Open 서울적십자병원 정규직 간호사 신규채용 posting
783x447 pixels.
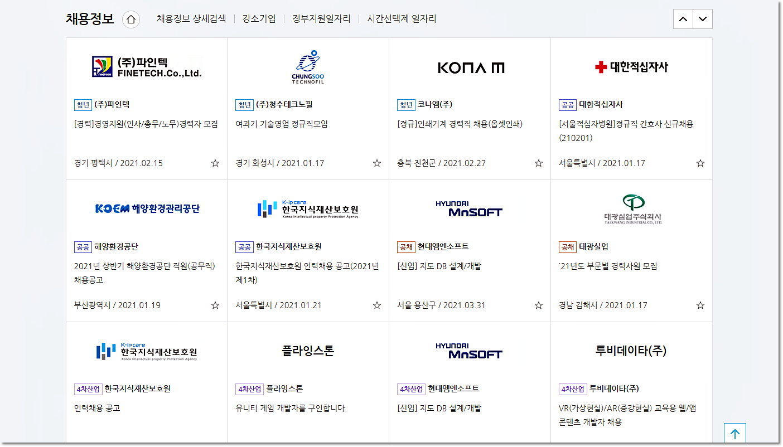click(626, 131)
